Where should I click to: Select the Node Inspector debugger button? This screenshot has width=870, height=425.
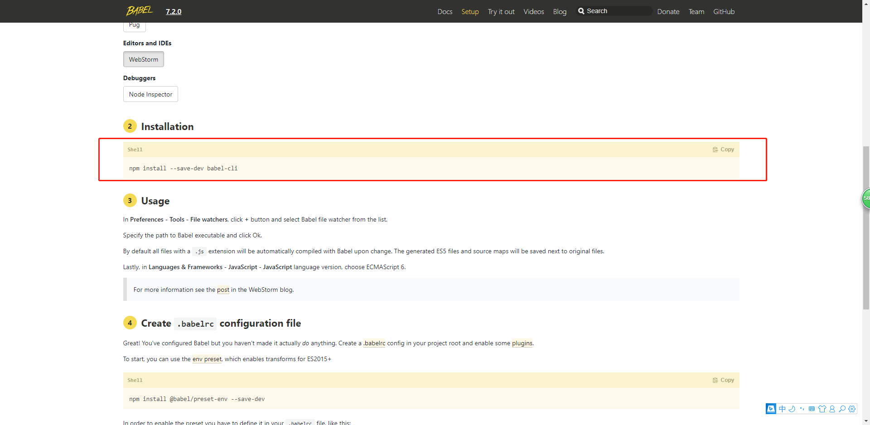(150, 94)
